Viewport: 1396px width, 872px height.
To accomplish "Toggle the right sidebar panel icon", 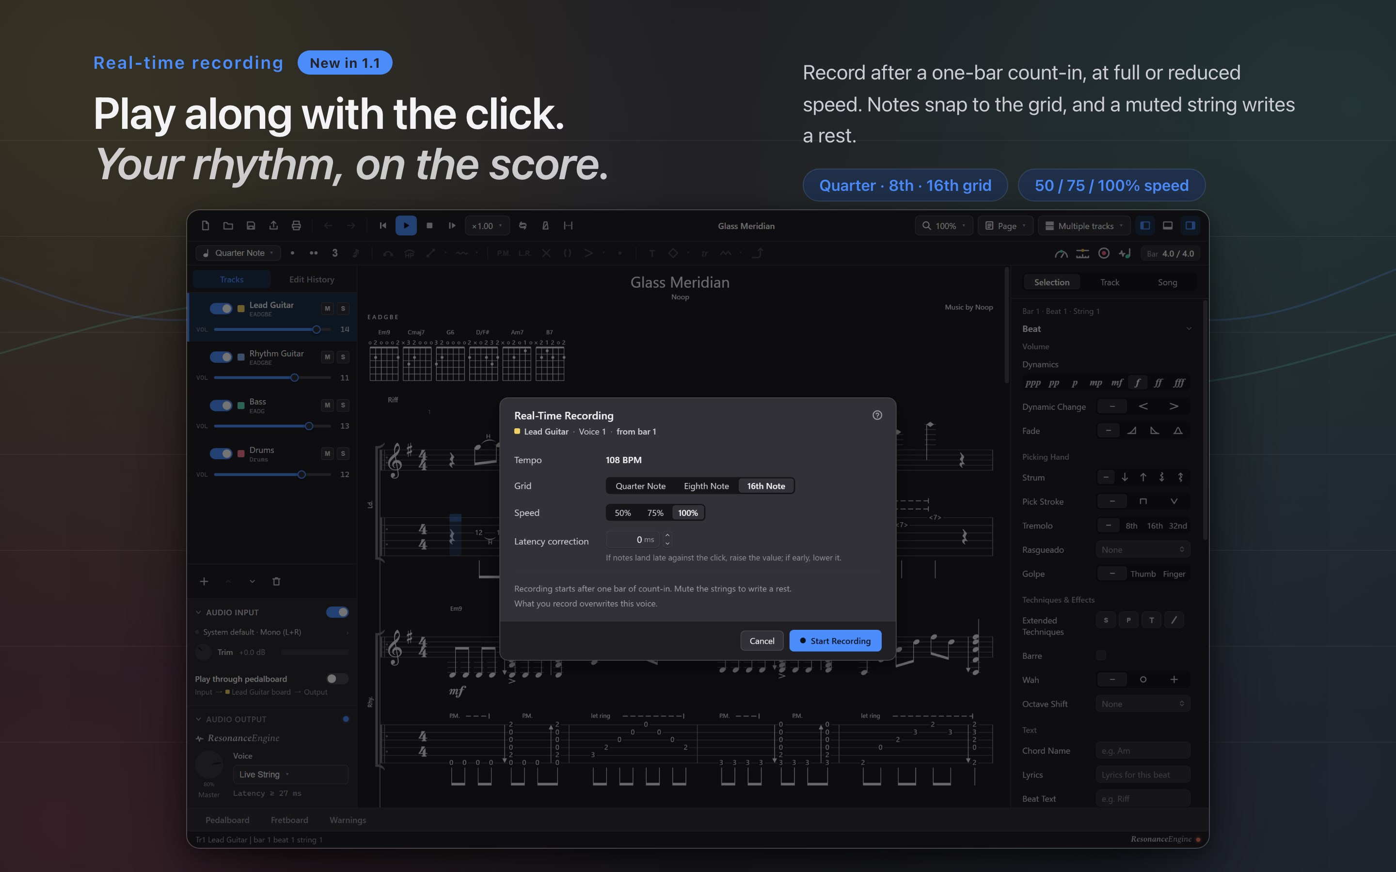I will pos(1190,225).
